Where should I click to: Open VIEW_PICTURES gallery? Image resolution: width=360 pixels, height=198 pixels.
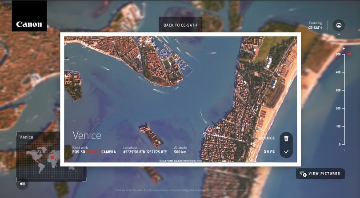coord(320,174)
